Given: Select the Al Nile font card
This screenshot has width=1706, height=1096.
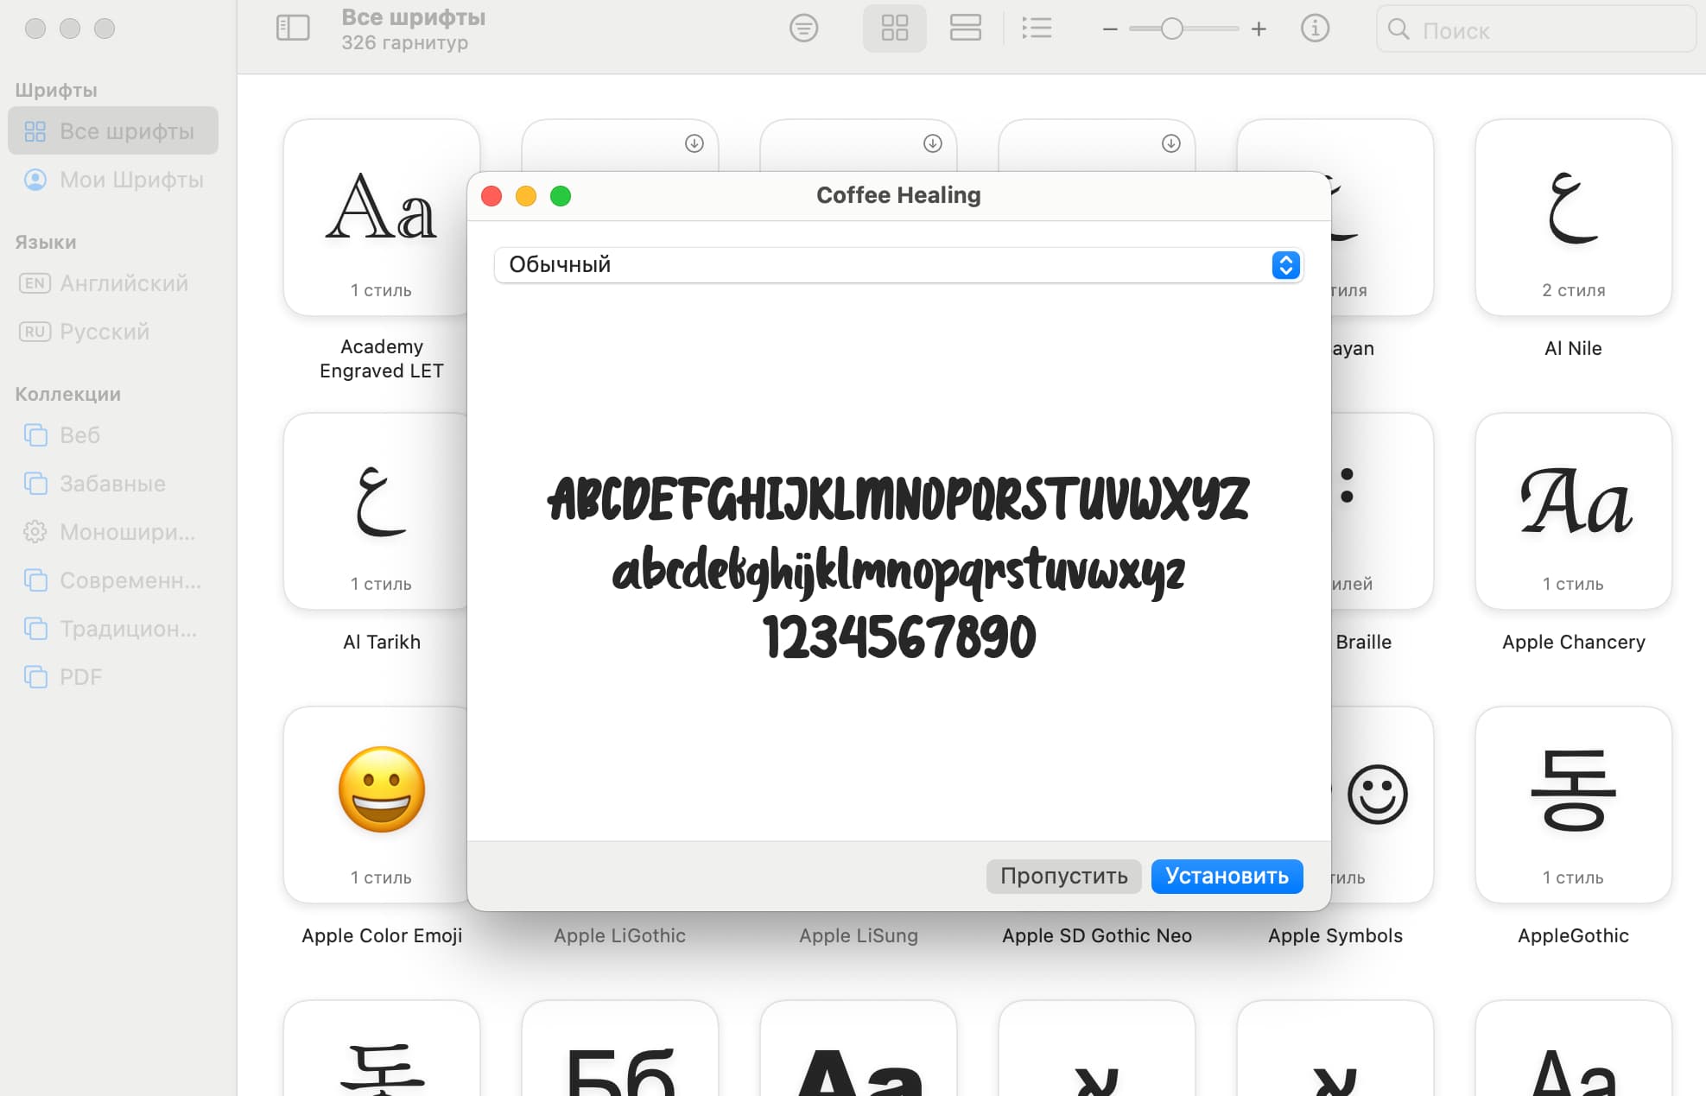Looking at the screenshot, I should click(x=1573, y=218).
